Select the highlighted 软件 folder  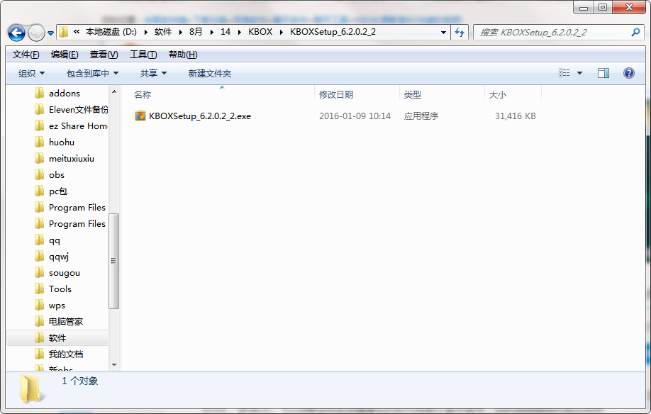coord(57,337)
